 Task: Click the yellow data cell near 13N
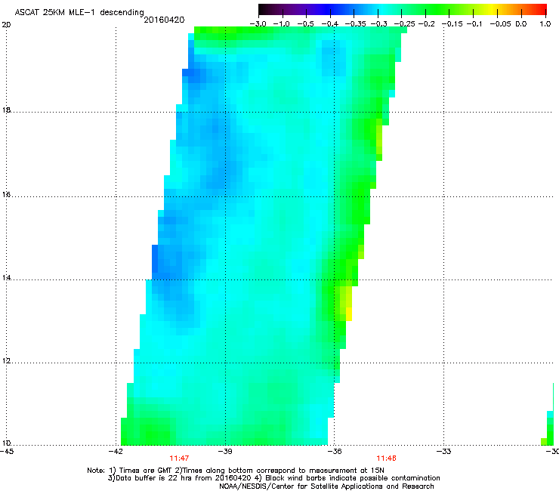349,314
